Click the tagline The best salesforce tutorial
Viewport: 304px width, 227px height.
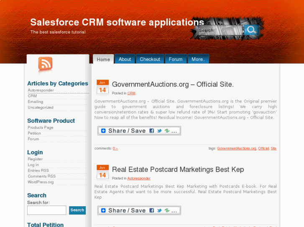pos(58,32)
